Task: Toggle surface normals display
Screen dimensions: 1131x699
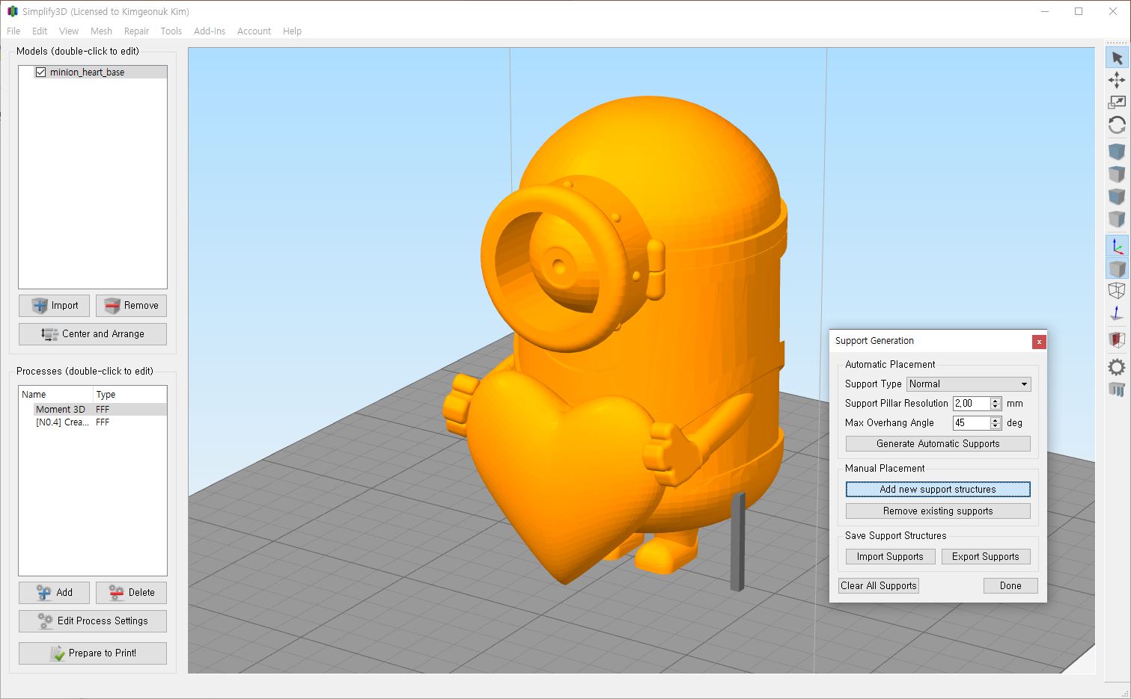Action: tap(1117, 313)
